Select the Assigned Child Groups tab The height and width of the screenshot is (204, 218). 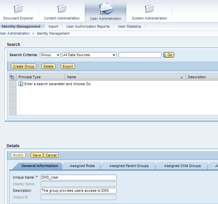182,166
